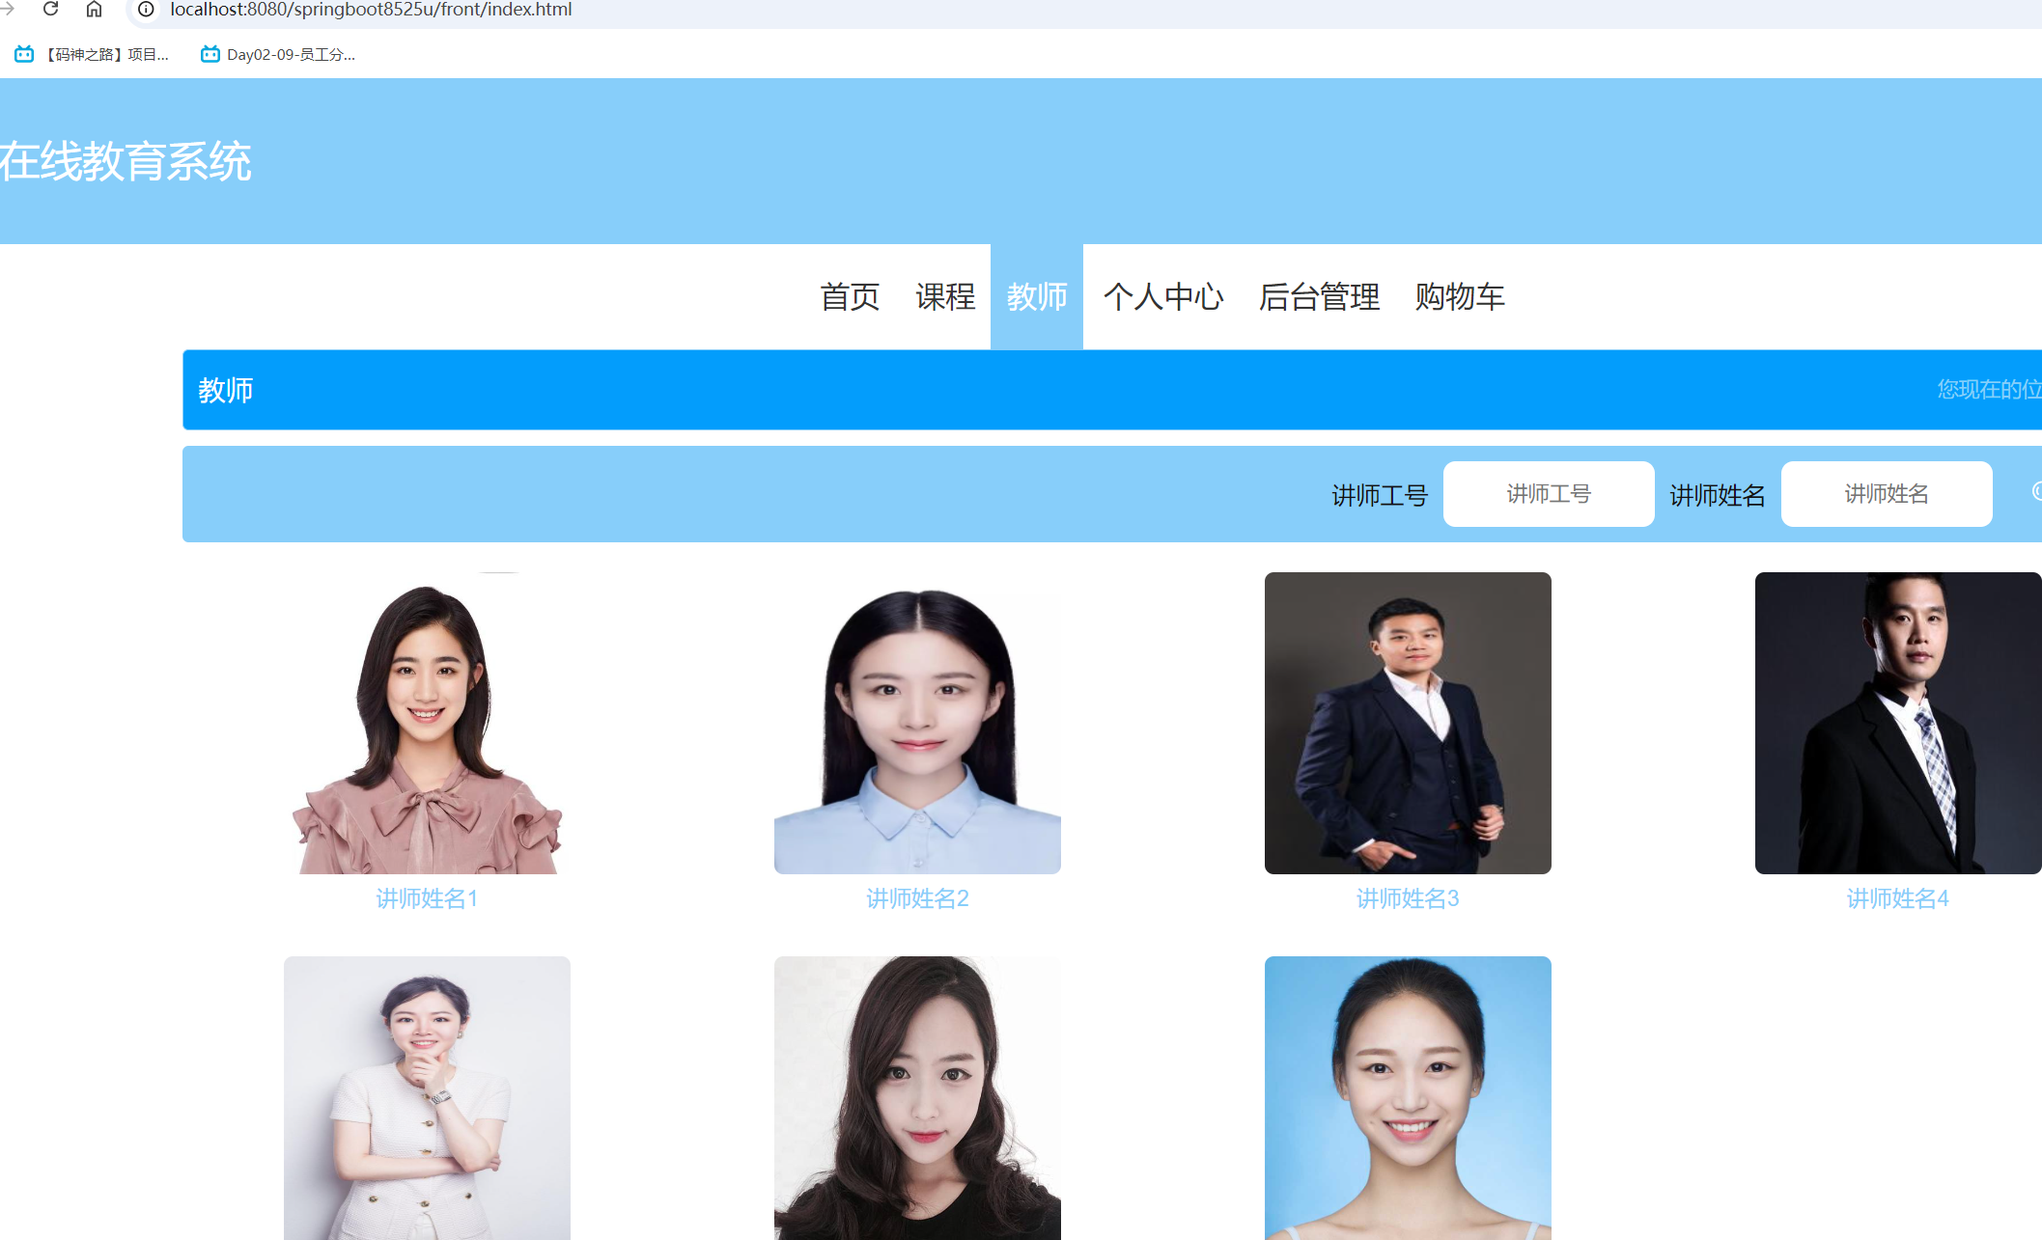The height and width of the screenshot is (1240, 2042).
Task: Open the 课程 navigation tab
Action: coord(945,297)
